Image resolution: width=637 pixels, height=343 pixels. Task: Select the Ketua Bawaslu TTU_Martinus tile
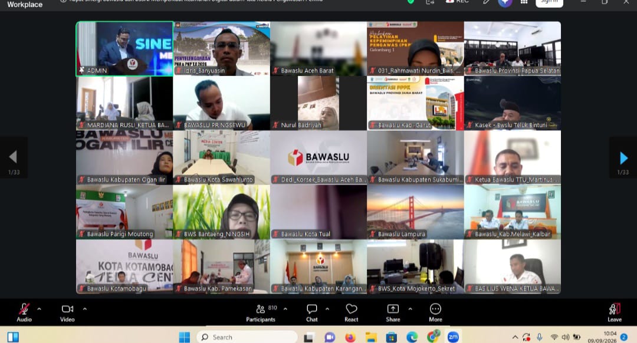(513, 157)
